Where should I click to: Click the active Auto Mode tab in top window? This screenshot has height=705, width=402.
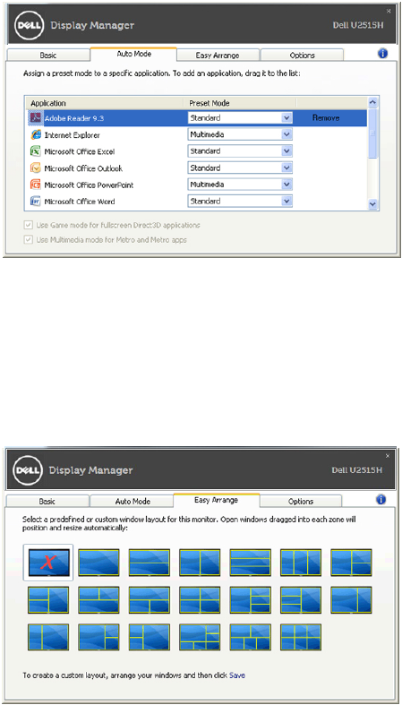133,54
